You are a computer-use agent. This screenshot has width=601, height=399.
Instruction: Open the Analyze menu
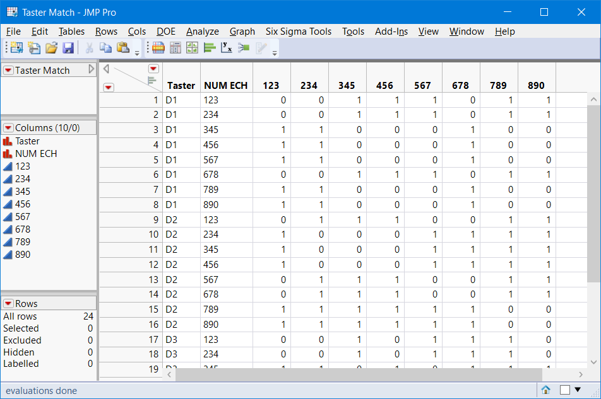pos(203,32)
